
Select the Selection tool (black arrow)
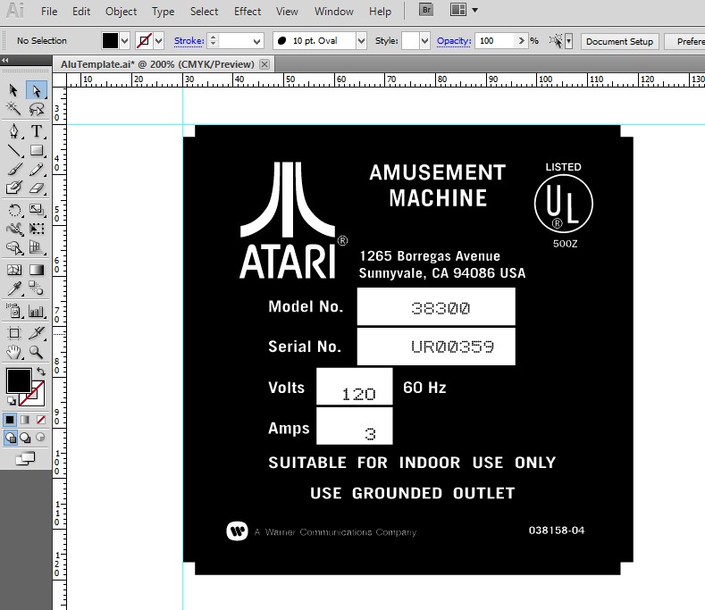(13, 90)
